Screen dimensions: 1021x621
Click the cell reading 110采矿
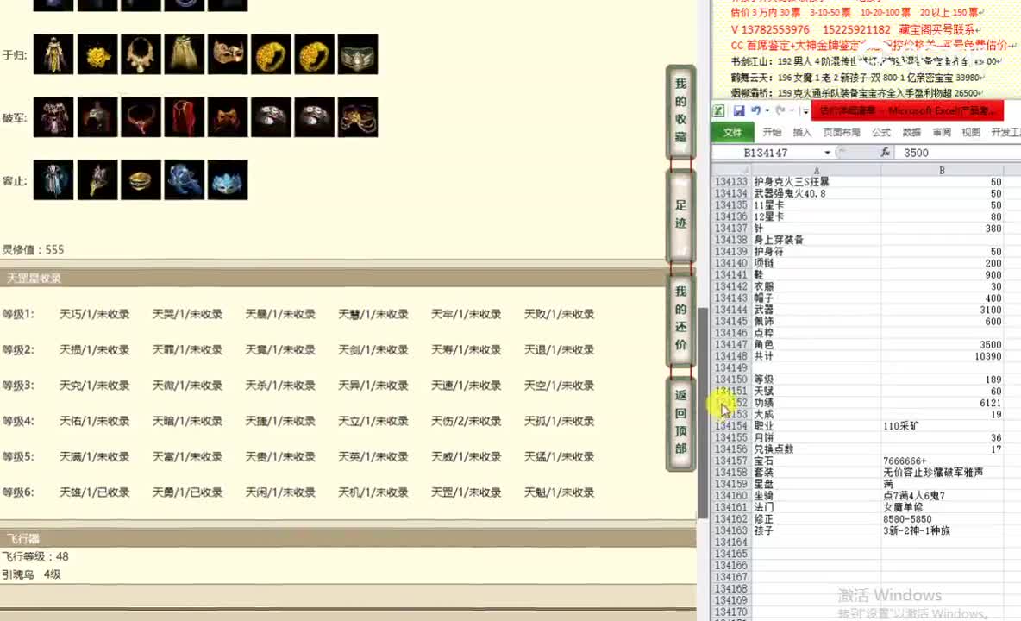[x=942, y=426]
